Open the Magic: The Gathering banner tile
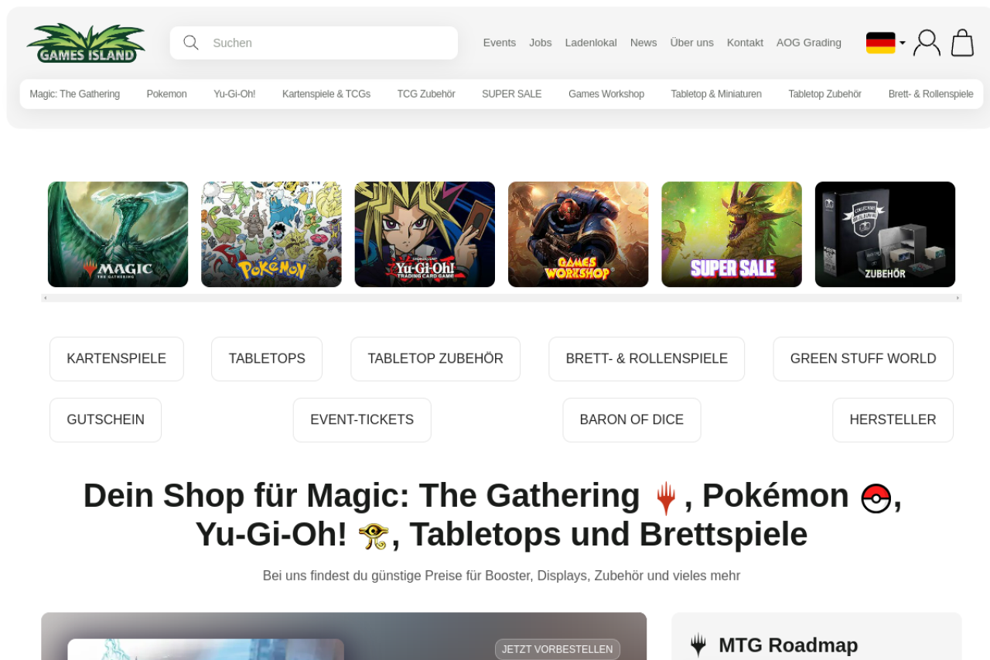The image size is (990, 660). (x=118, y=234)
